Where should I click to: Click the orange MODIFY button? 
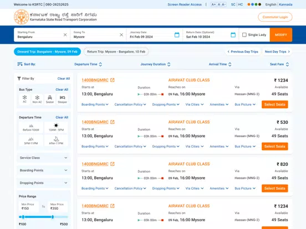[281, 35]
